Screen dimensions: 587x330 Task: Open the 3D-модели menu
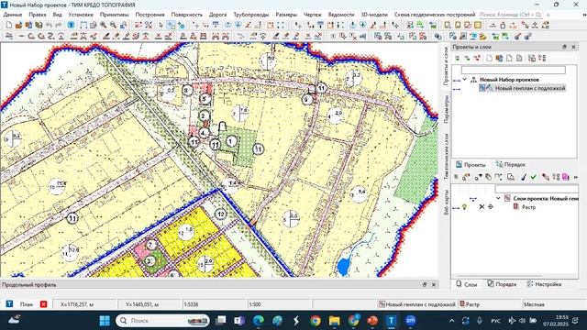pyautogui.click(x=374, y=15)
